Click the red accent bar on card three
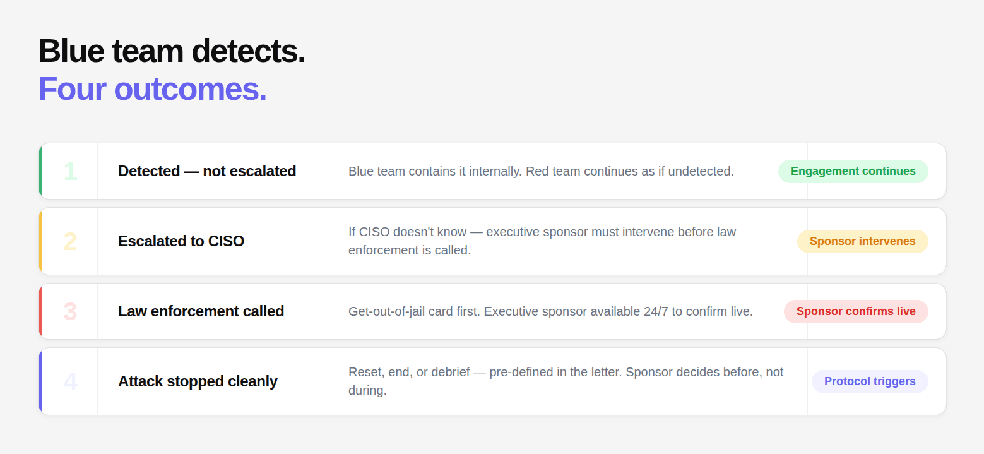Image resolution: width=984 pixels, height=454 pixels. (40, 312)
